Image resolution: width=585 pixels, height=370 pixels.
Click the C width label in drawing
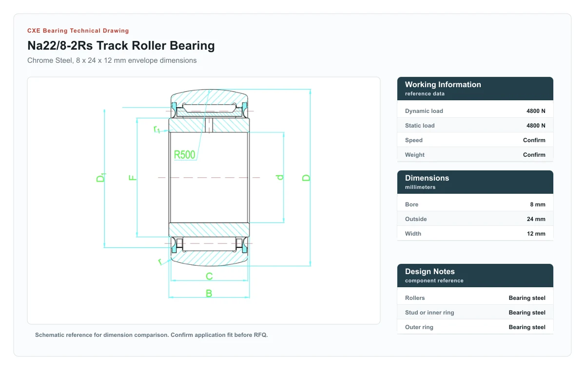click(209, 277)
